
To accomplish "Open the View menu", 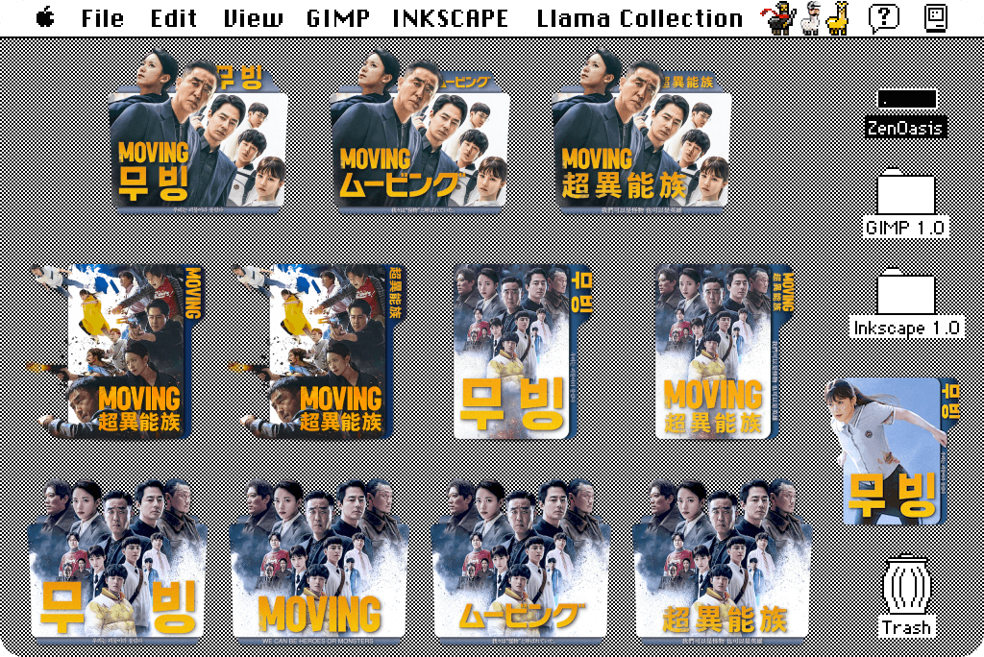I will point(252,16).
